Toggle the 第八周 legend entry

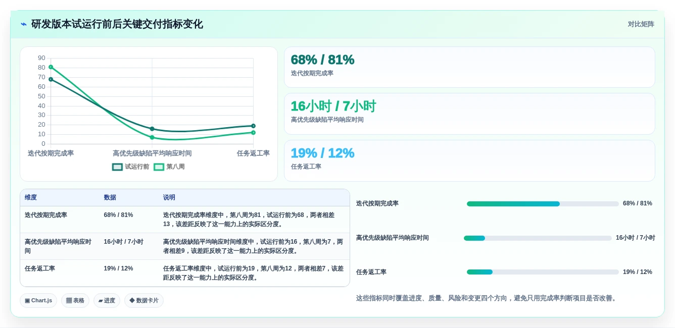169,167
